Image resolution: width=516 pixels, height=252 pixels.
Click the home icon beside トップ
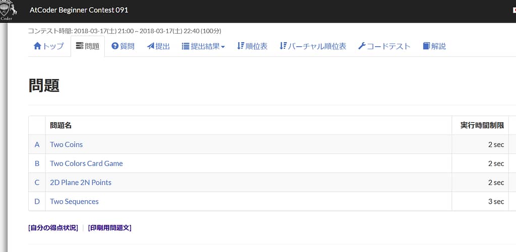point(37,46)
